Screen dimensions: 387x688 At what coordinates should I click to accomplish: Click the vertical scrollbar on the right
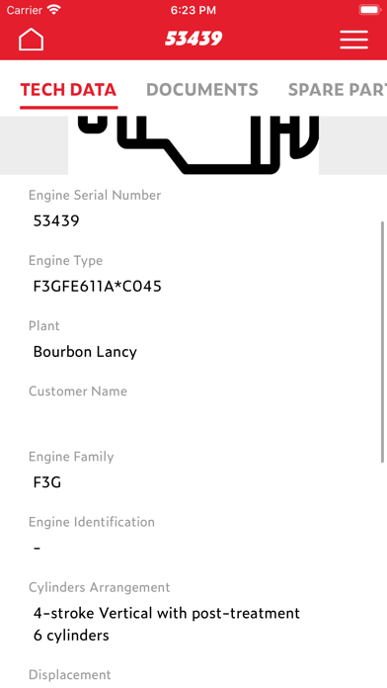pos(382,342)
